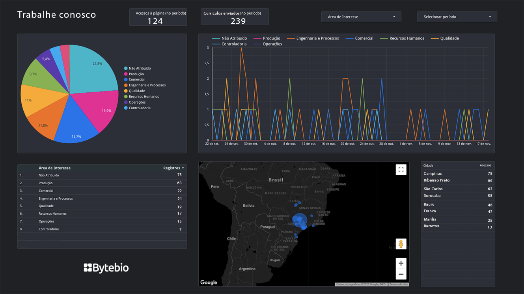Activate Street View Pegman on the map

coord(401,243)
